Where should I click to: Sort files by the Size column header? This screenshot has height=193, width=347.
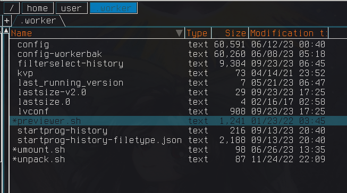pyautogui.click(x=230, y=33)
